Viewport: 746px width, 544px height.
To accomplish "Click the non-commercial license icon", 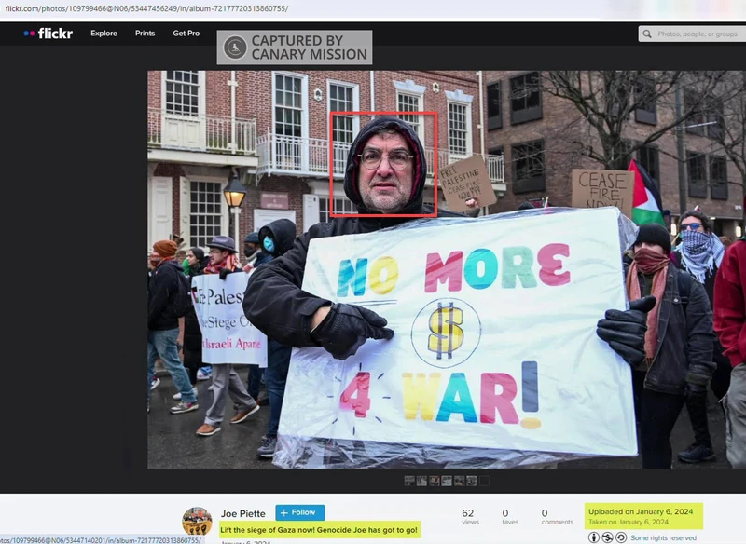I will [608, 537].
